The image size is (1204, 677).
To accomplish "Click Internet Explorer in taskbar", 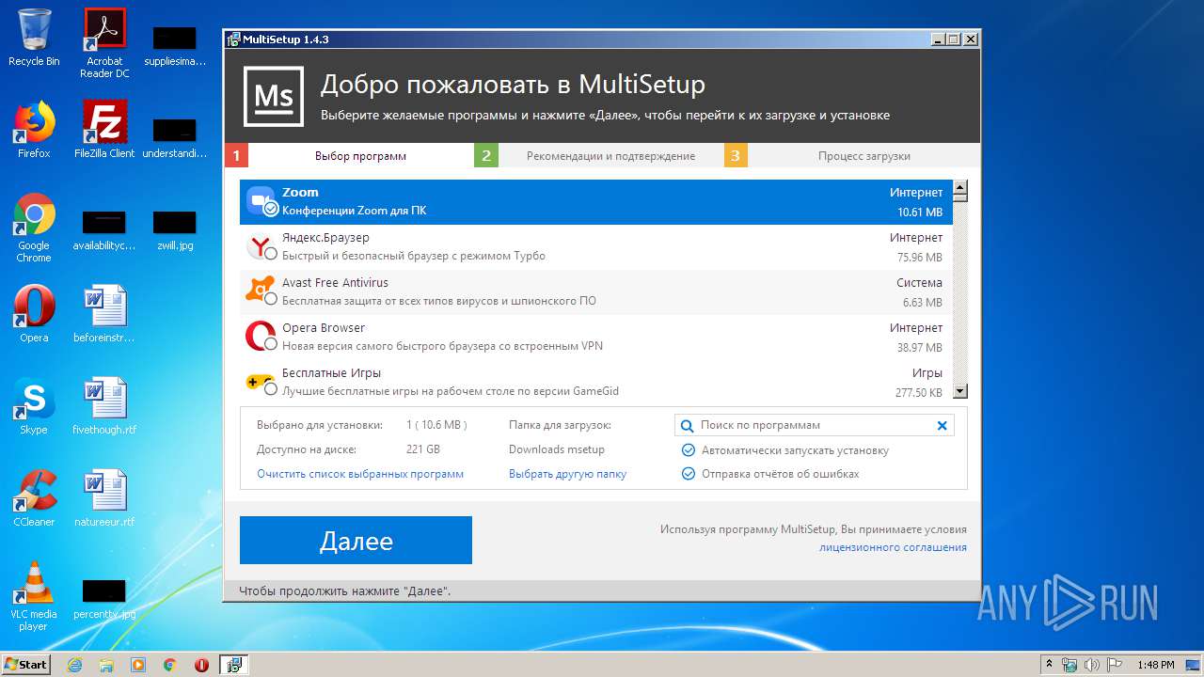I will [x=75, y=665].
